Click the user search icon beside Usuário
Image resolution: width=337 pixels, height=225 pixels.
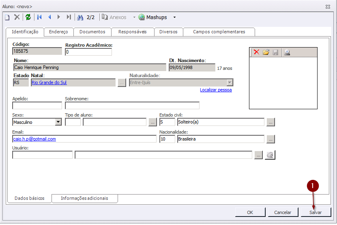(x=270, y=155)
